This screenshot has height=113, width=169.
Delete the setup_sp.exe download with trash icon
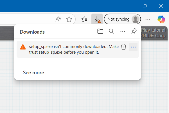(x=123, y=47)
